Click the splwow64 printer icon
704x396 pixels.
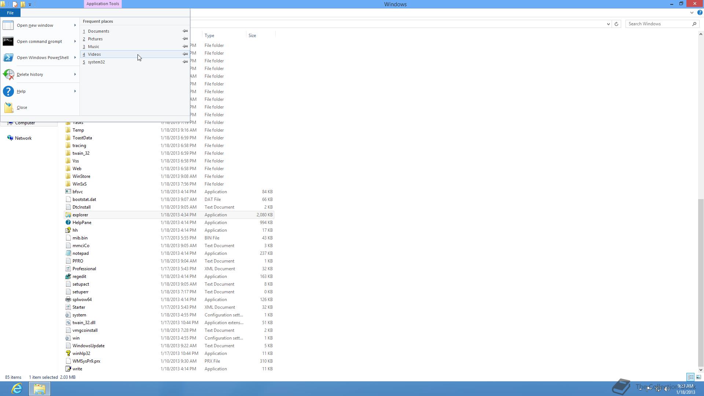(68, 300)
